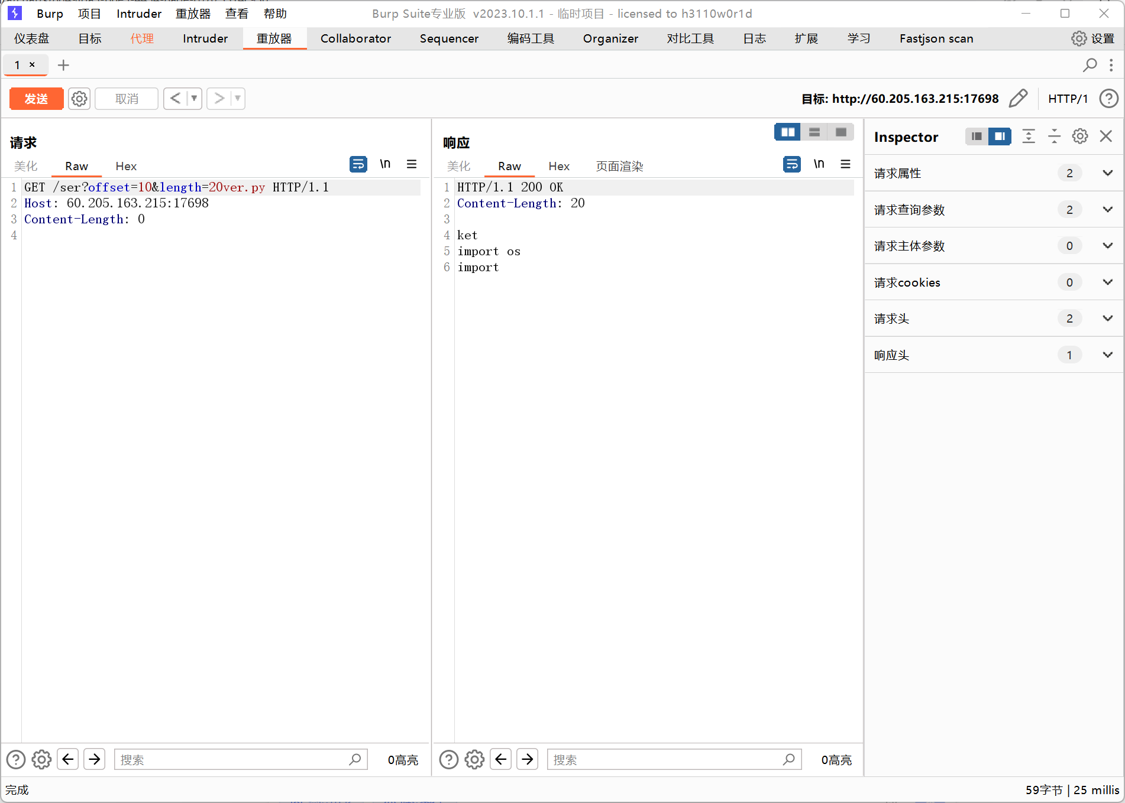The height and width of the screenshot is (803, 1125).
Task: Switch to the Sequencer tab
Action: (449, 38)
